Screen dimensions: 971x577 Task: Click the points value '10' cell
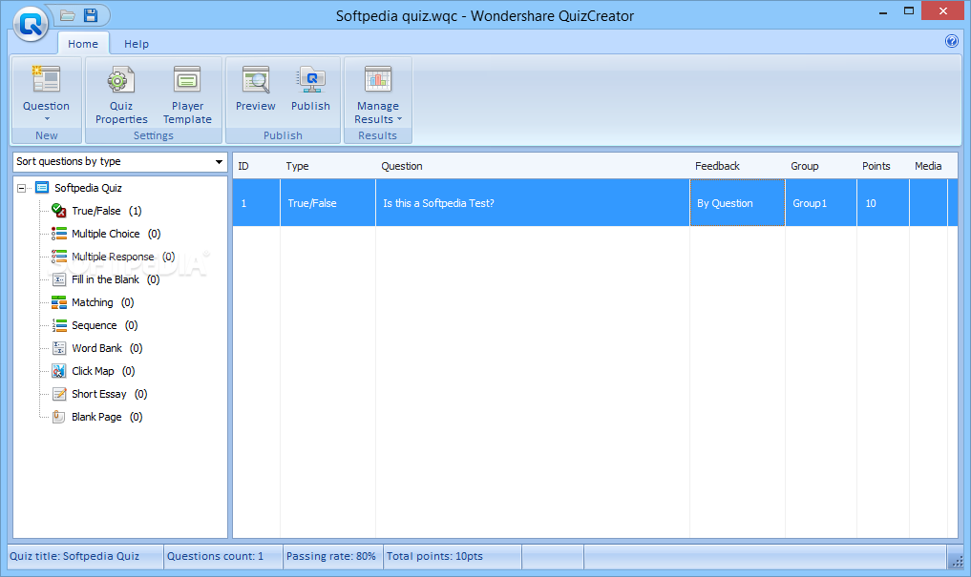(883, 203)
